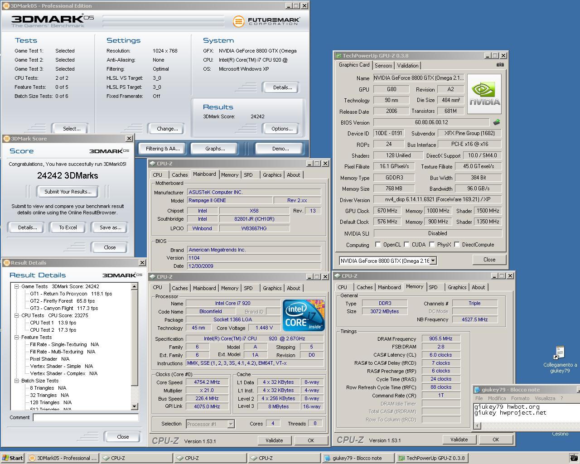Click the Start button on taskbar
This screenshot has width=580, height=464.
point(13,458)
